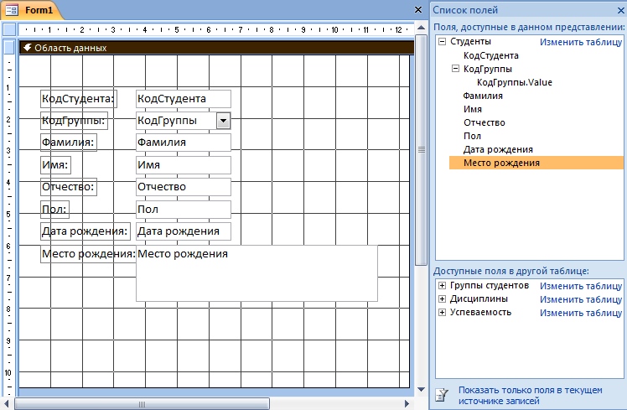Click the vertical scrollbar thumb
627x410 pixels.
tap(421, 149)
